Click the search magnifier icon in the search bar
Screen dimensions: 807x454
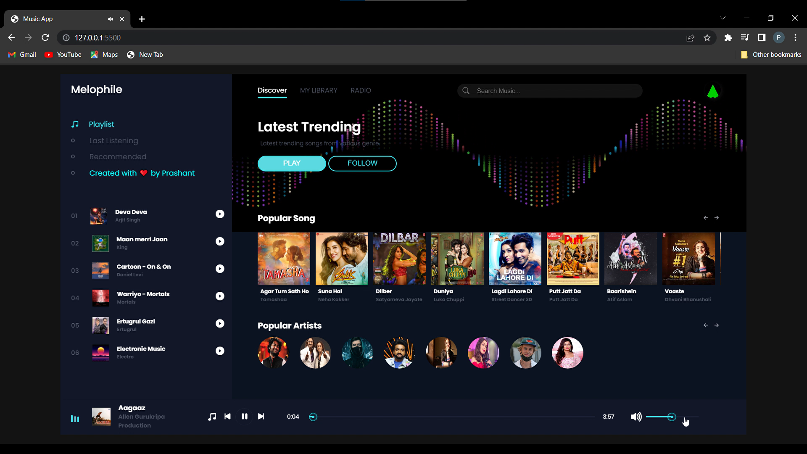click(x=466, y=90)
